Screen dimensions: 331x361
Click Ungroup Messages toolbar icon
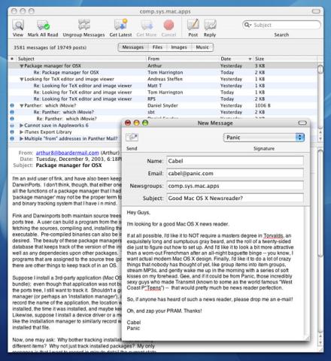pos(84,25)
